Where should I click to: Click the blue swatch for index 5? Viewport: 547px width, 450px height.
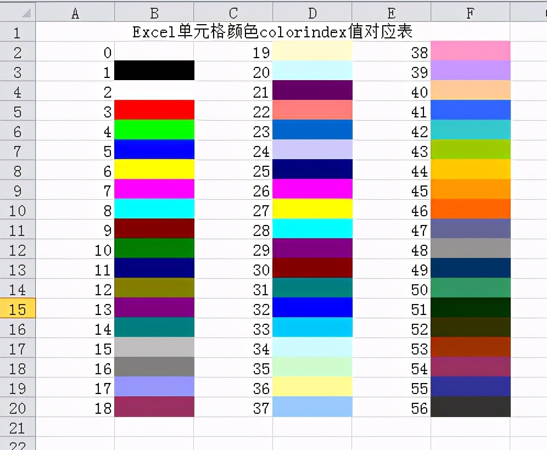pyautogui.click(x=154, y=150)
